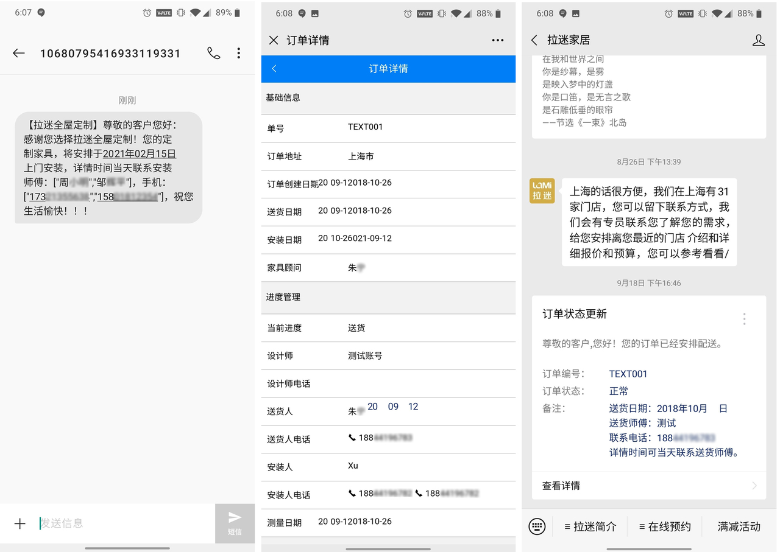Select the order number TEXT001 in chat card

click(x=628, y=374)
